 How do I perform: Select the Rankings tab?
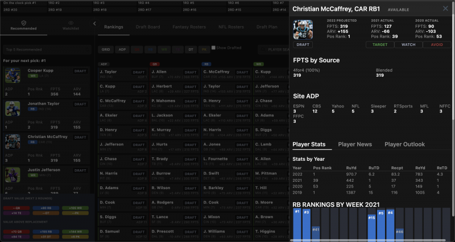[x=113, y=27]
